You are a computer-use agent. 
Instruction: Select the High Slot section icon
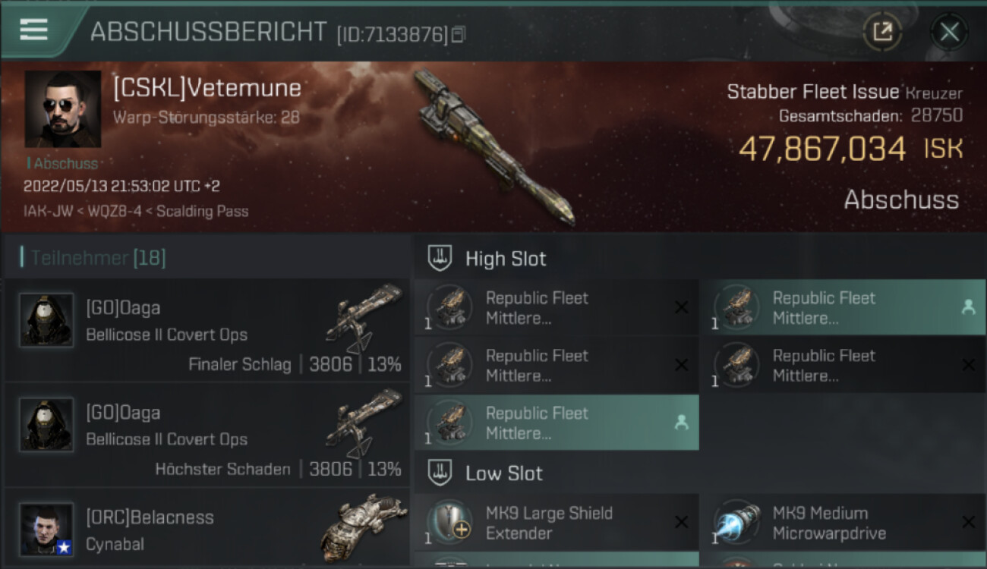coord(440,258)
